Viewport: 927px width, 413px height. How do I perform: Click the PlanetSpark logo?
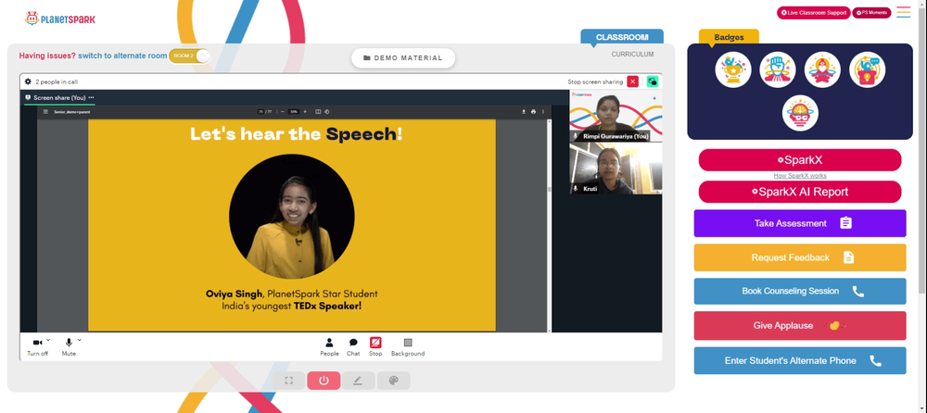pyautogui.click(x=59, y=19)
